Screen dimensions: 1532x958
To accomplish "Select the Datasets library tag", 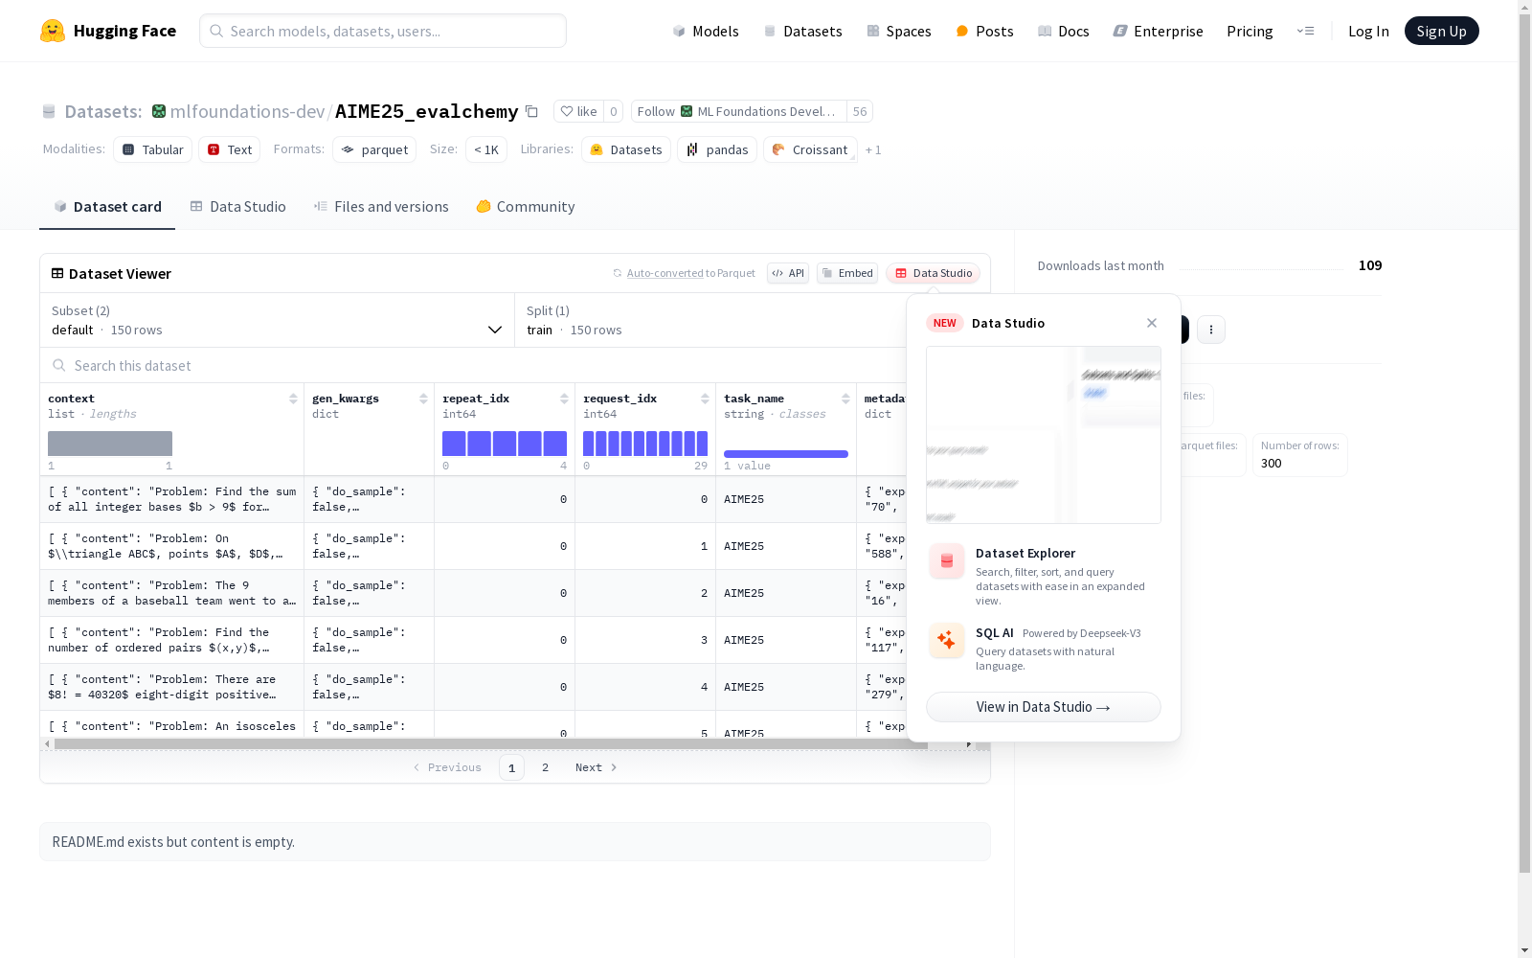I will click(626, 149).
